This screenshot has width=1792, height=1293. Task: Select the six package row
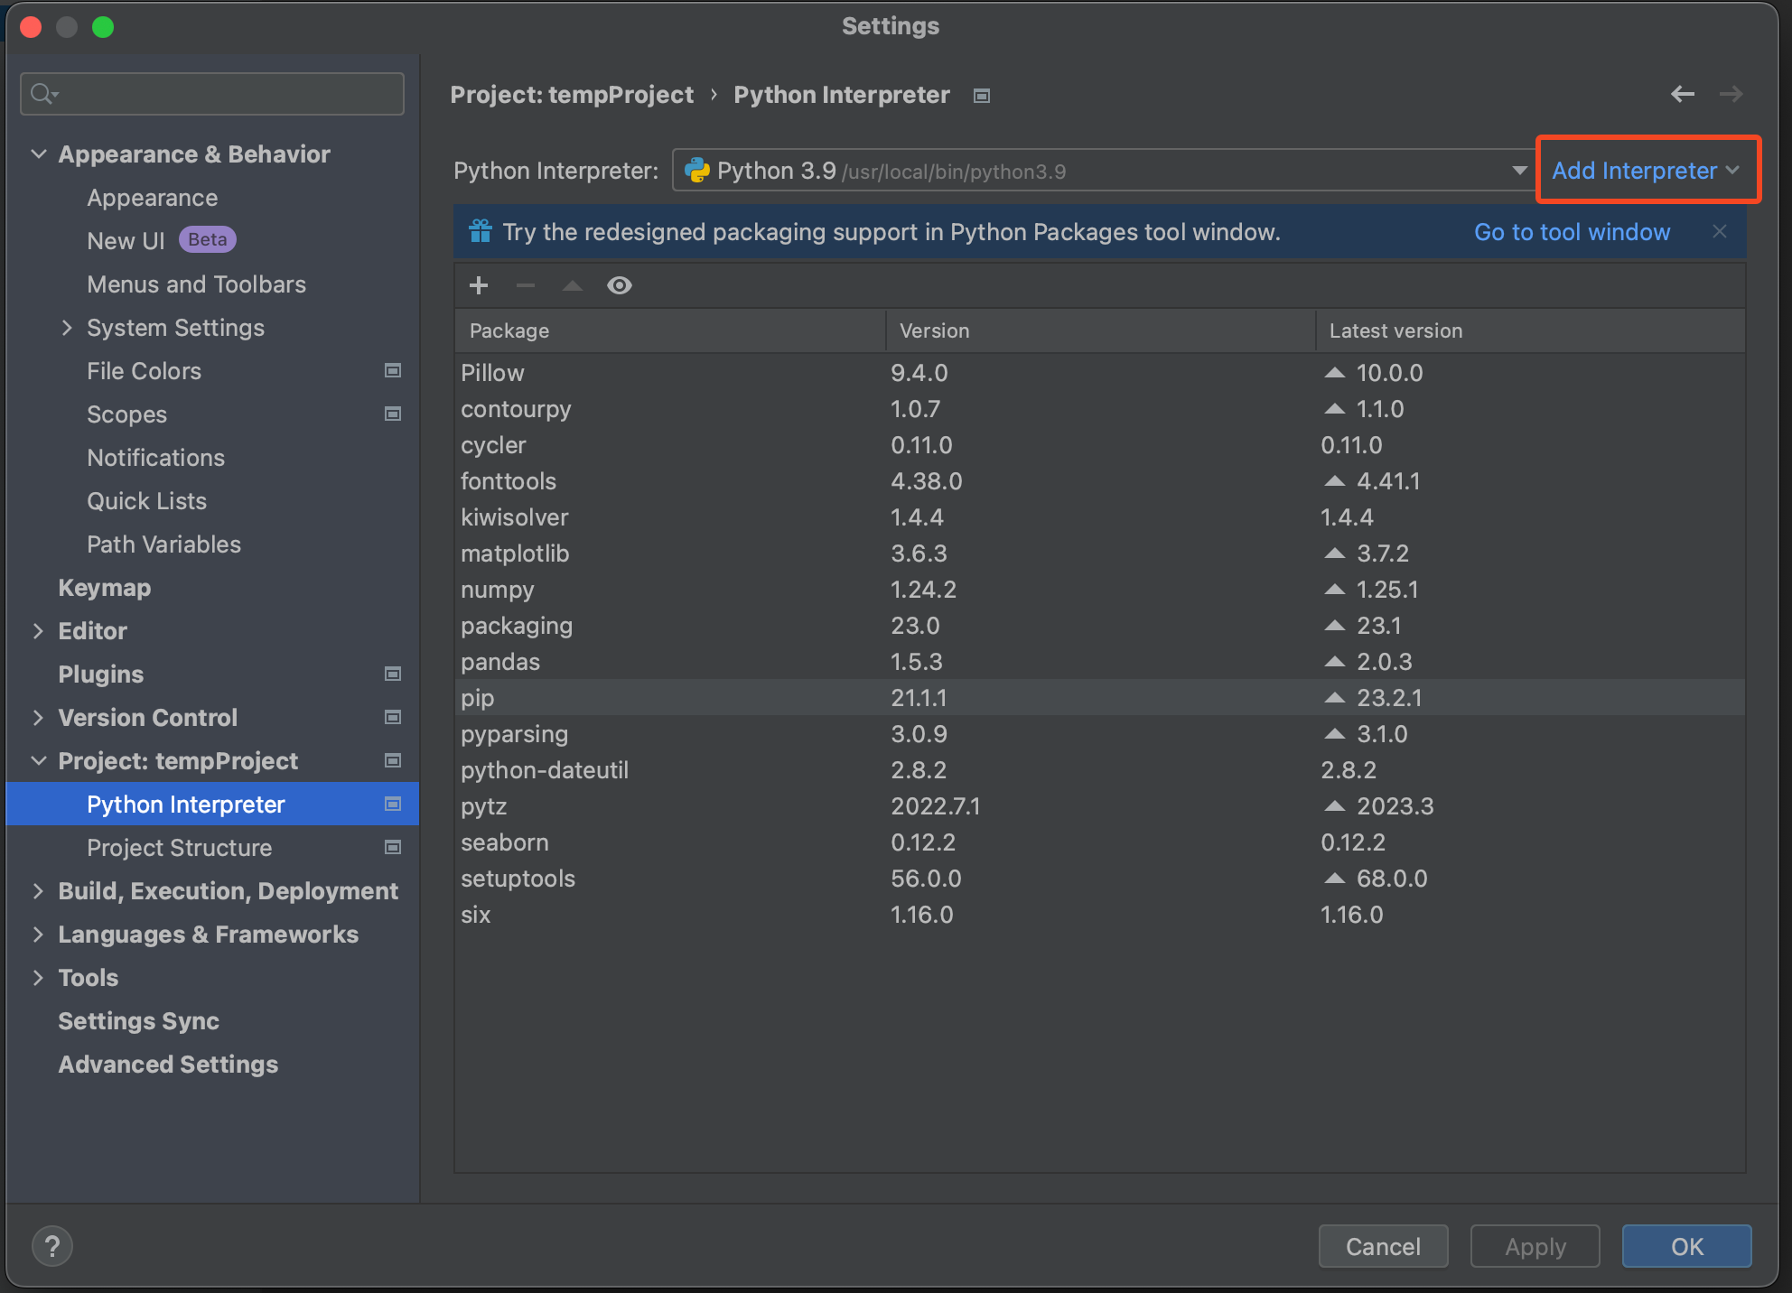pyautogui.click(x=1100, y=915)
